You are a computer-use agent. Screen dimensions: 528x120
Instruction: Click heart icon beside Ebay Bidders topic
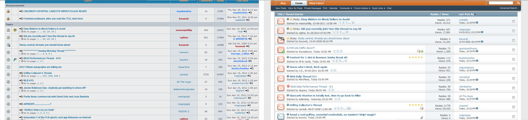[x=15, y=30]
